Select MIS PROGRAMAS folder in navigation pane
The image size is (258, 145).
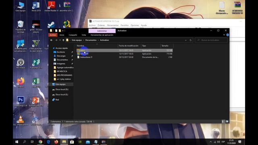pyautogui.click(x=64, y=75)
